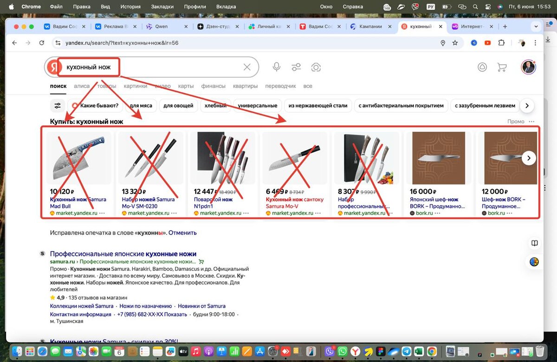Open the new tab plus button
The width and height of the screenshot is (557, 362).
coord(505,27)
